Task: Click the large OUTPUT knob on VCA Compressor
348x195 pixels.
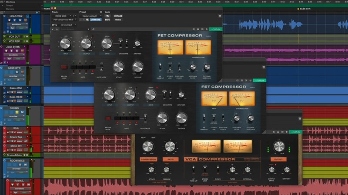Action: (279, 146)
